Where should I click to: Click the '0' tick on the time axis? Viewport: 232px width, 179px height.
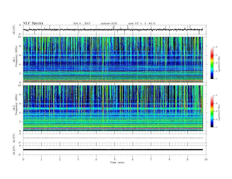tap(23, 159)
